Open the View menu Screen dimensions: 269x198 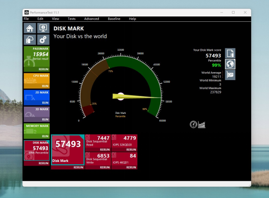pos(55,19)
